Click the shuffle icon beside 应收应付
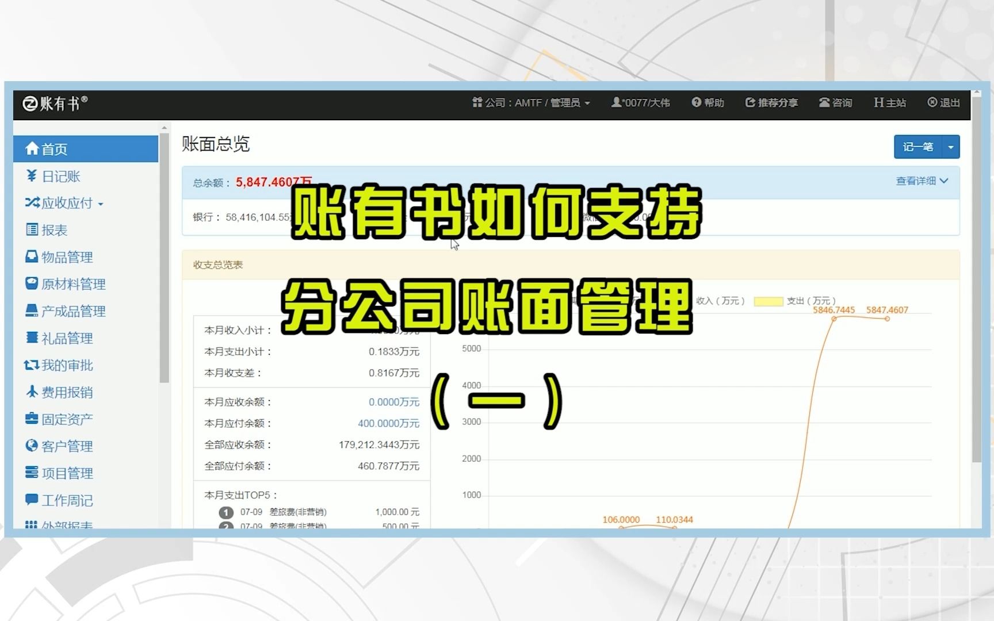994x621 pixels. tap(32, 202)
